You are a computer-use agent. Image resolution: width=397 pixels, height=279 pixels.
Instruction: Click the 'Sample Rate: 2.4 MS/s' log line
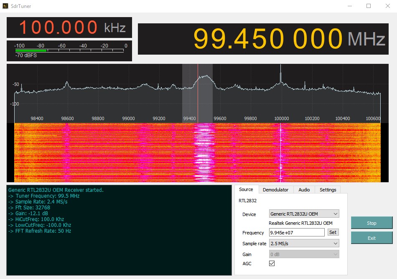tap(38, 202)
